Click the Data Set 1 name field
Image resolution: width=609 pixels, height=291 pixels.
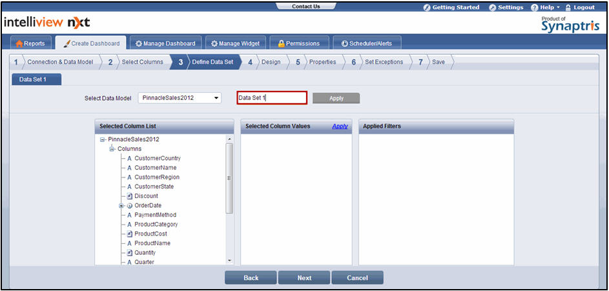click(272, 98)
